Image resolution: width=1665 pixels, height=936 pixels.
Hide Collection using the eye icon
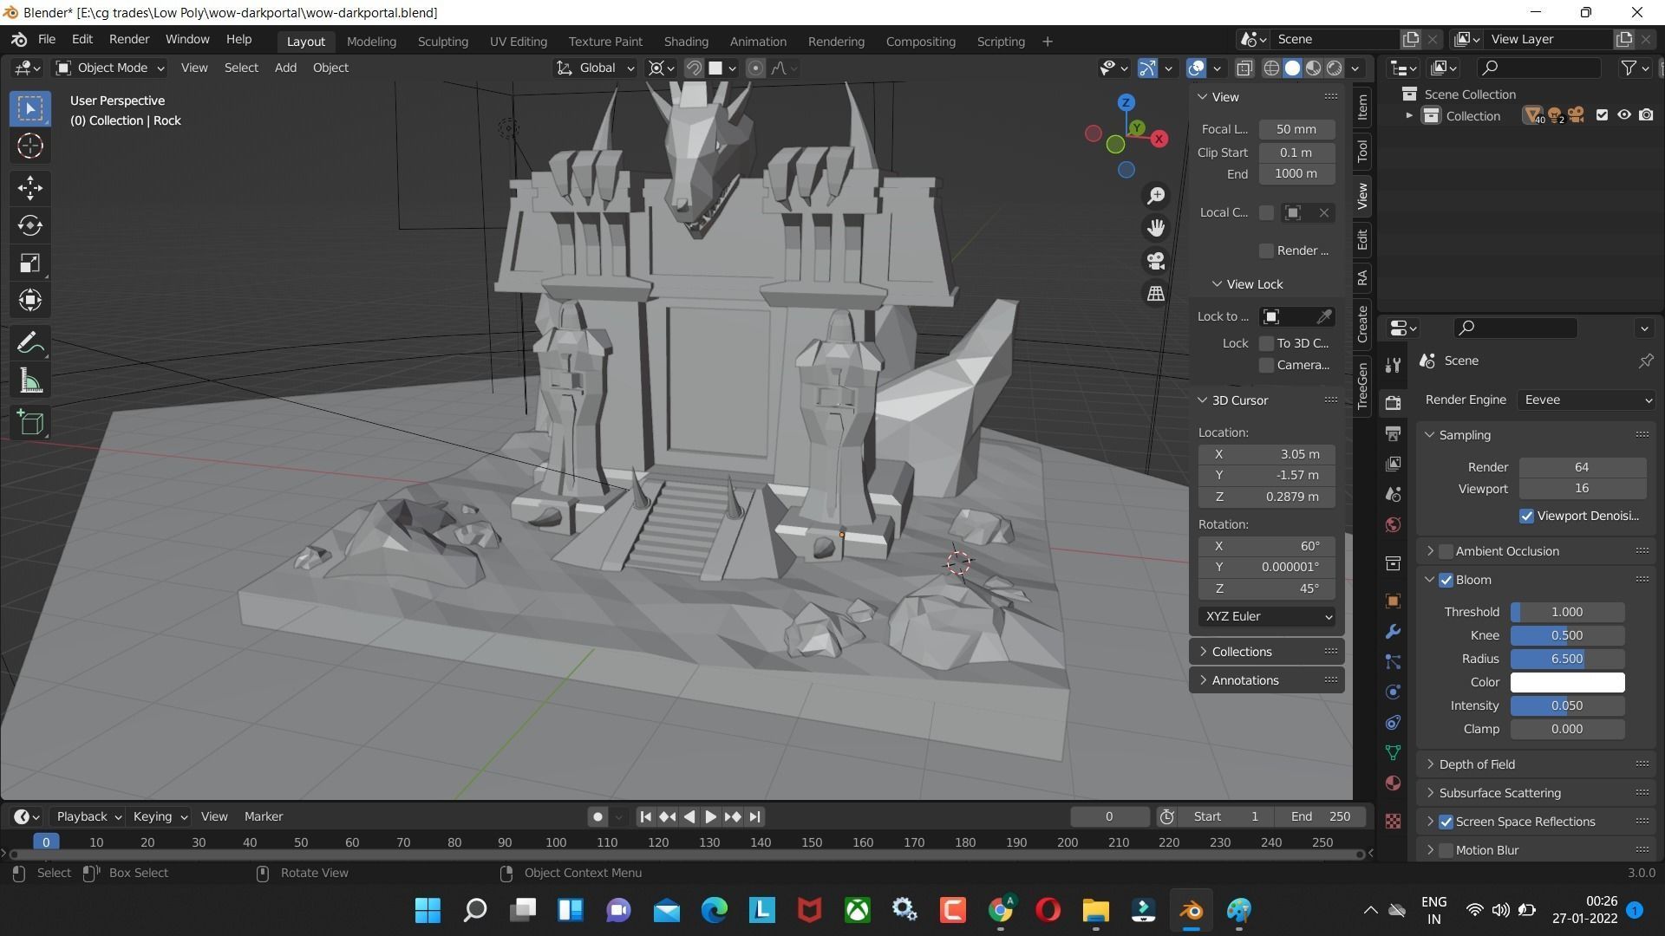1623,114
